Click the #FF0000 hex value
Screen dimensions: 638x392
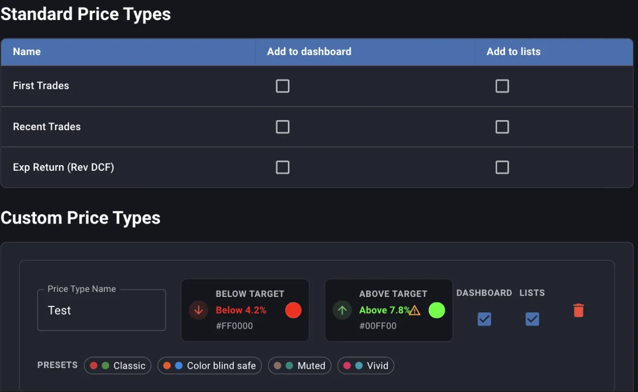pyautogui.click(x=234, y=326)
